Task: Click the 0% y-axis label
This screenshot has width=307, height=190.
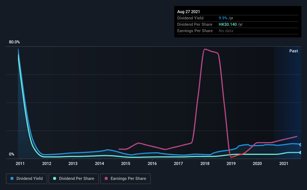Action: click(12, 154)
